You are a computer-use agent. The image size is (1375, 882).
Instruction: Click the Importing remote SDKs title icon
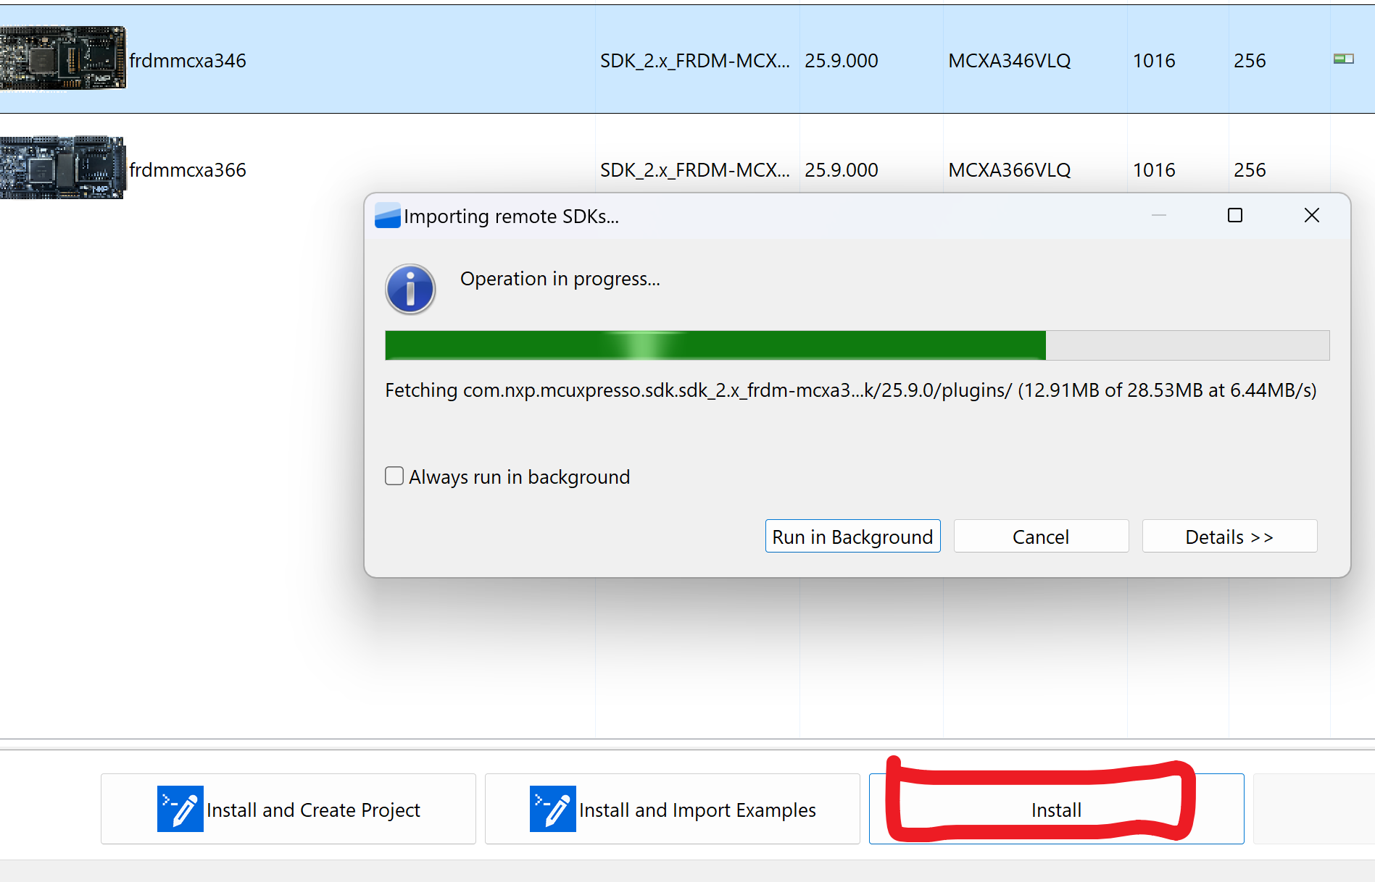pyautogui.click(x=387, y=216)
